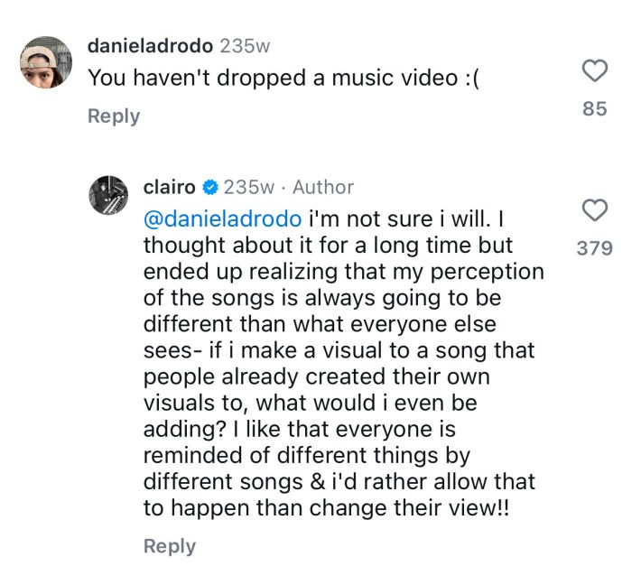Click the line starting "thought about it"
The width and height of the screenshot is (641, 585).
(329, 246)
